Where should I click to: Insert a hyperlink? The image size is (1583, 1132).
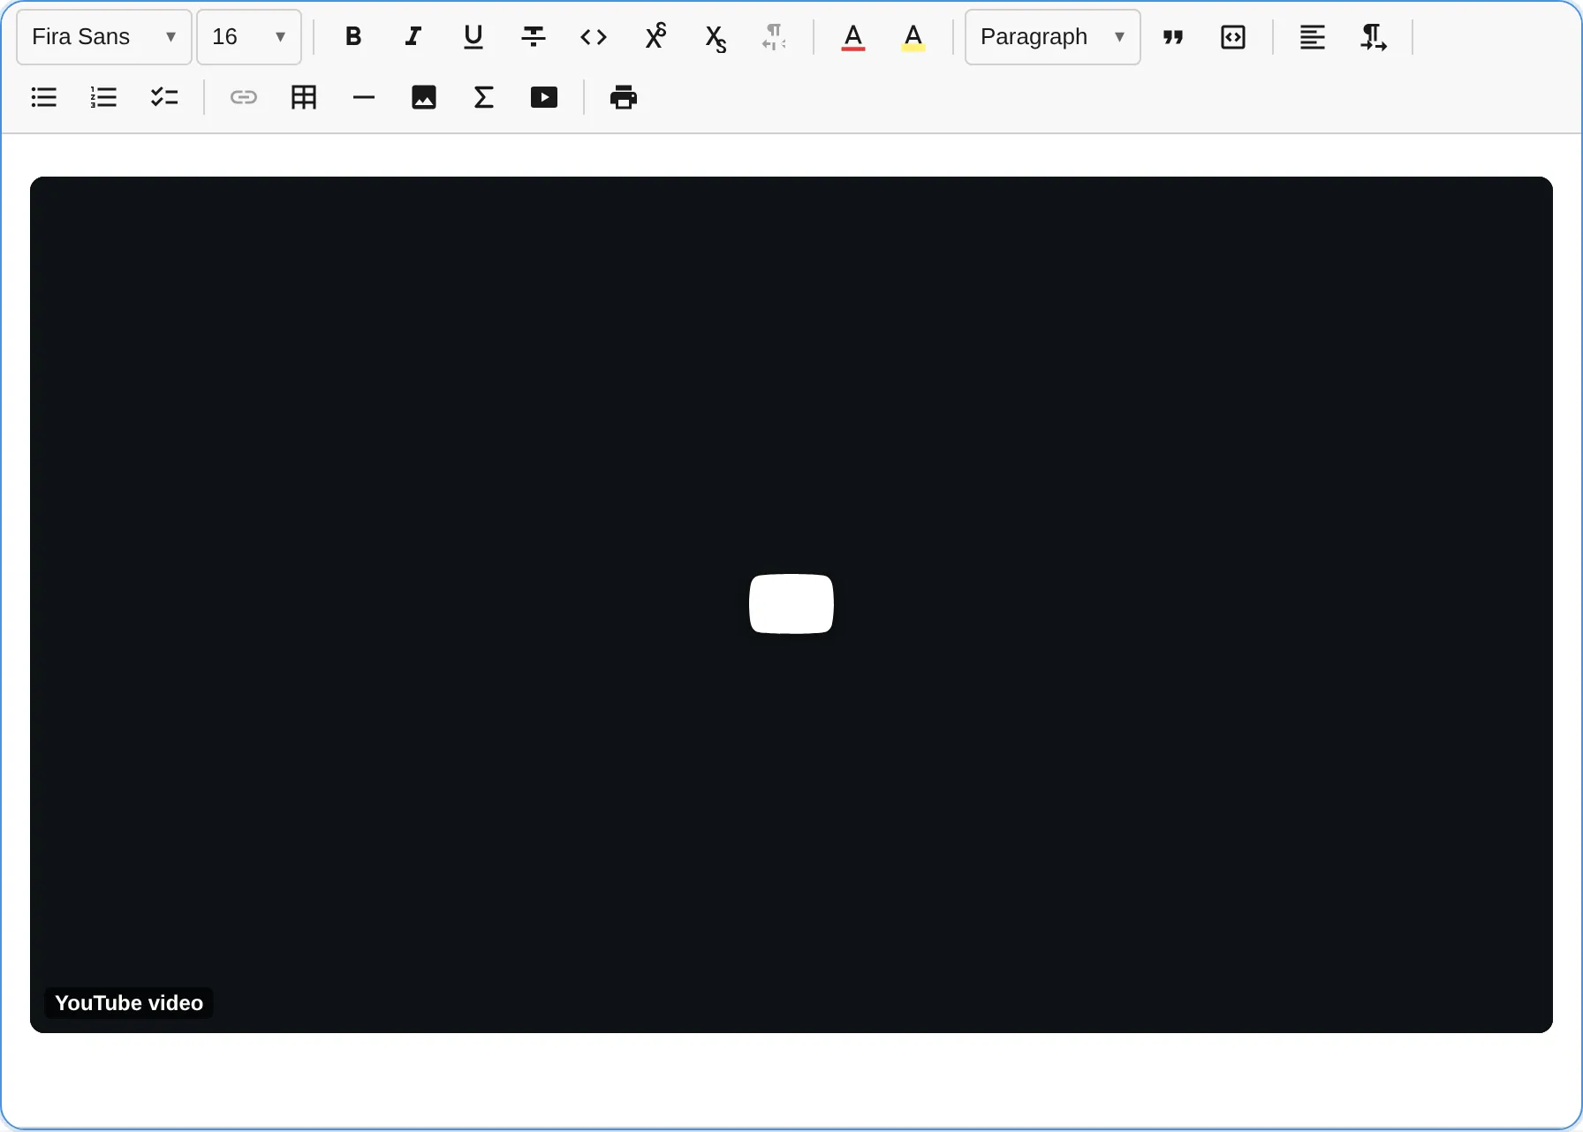pyautogui.click(x=244, y=97)
